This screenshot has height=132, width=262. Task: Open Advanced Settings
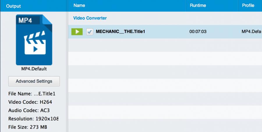34,81
